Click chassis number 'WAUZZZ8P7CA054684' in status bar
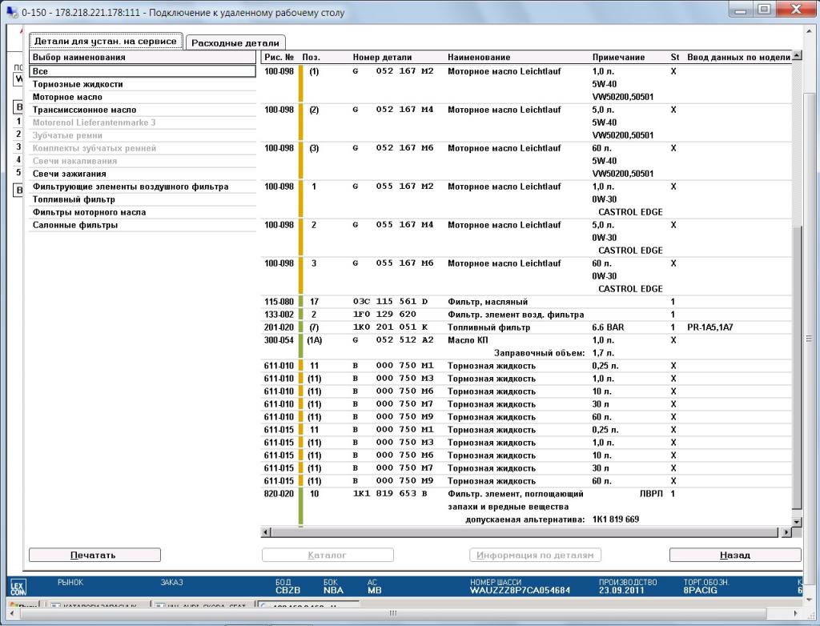 coord(520,591)
